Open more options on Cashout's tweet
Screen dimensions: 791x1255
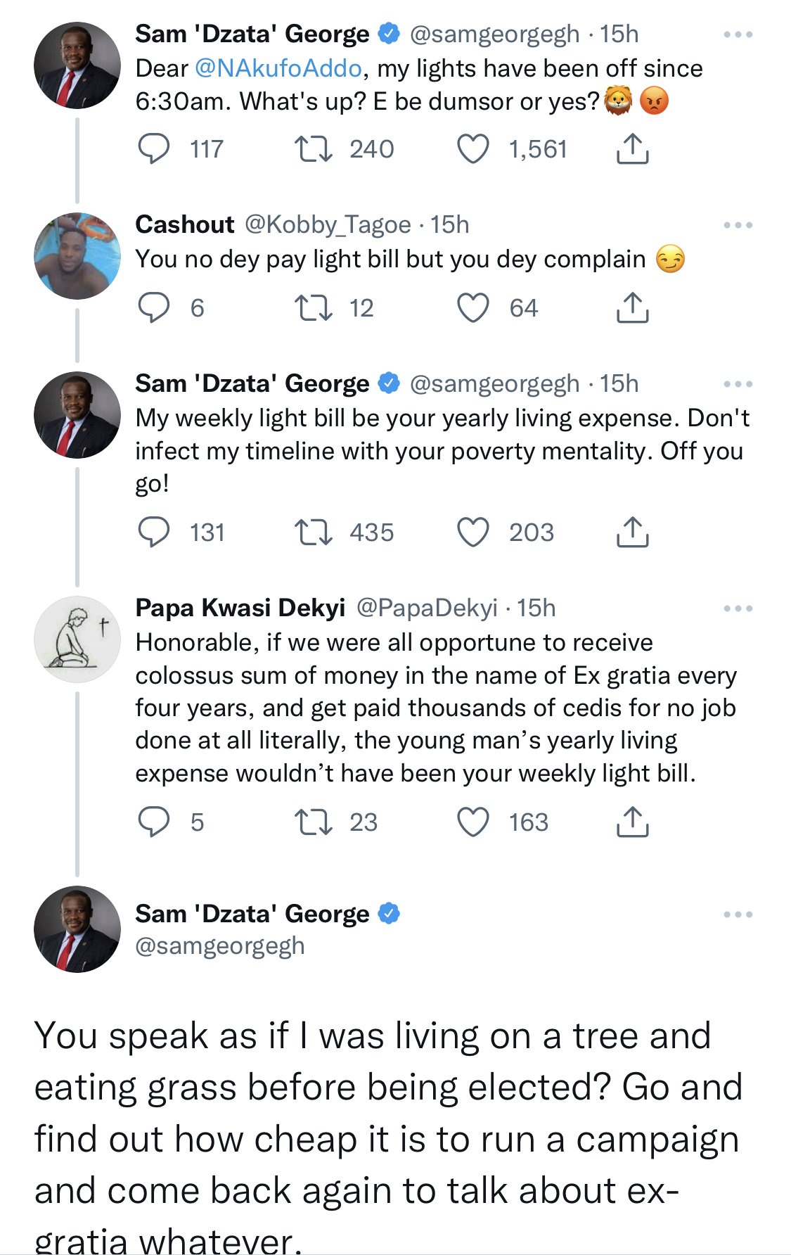click(x=738, y=225)
